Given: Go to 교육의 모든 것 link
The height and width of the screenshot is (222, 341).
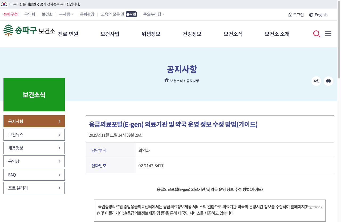Looking at the screenshot, I should click(x=112, y=14).
